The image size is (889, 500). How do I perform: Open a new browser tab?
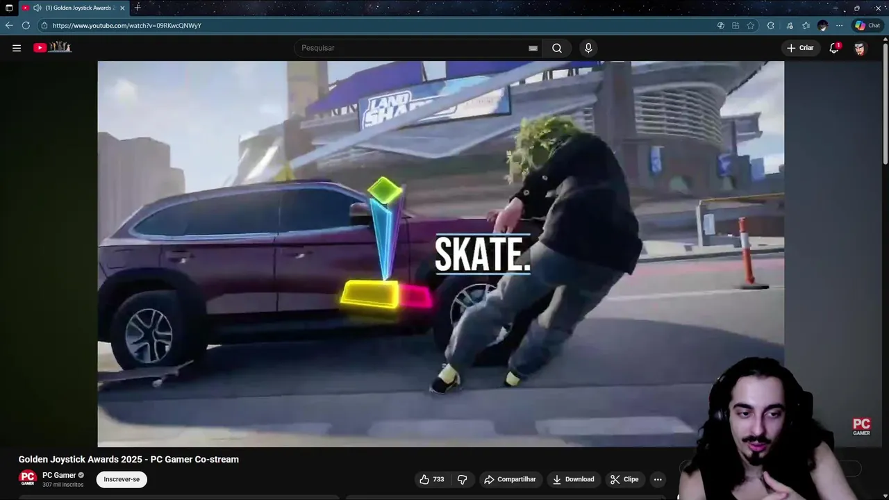click(x=138, y=8)
